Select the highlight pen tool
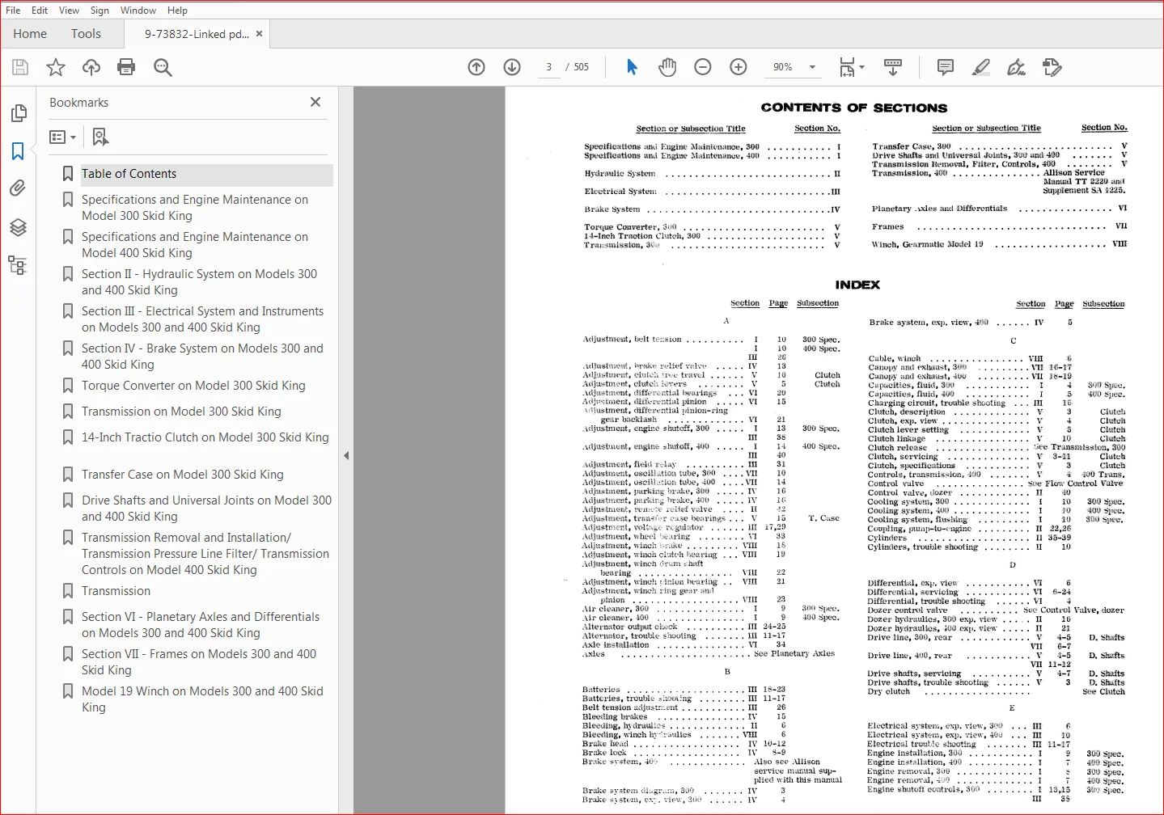 [x=980, y=67]
